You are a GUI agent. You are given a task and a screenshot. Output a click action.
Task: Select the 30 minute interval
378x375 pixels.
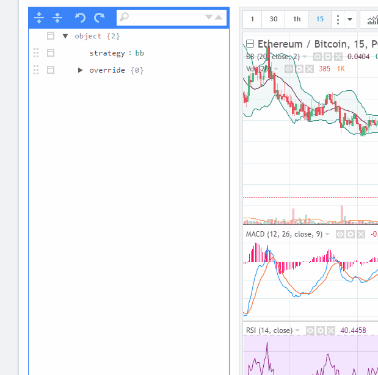coord(274,20)
